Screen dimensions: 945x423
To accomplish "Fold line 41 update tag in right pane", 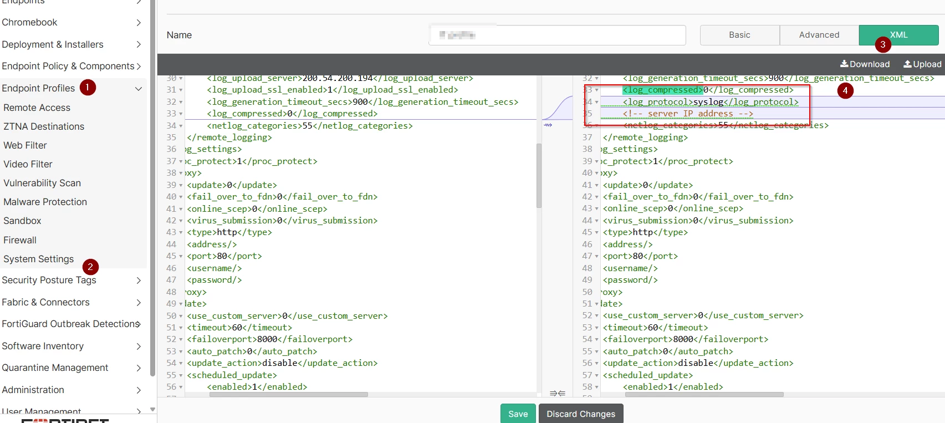I will click(596, 186).
